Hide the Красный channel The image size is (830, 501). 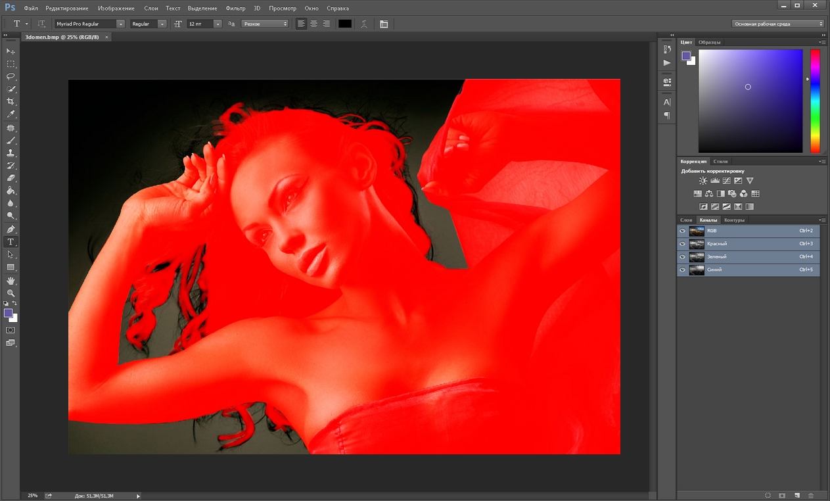tap(682, 244)
